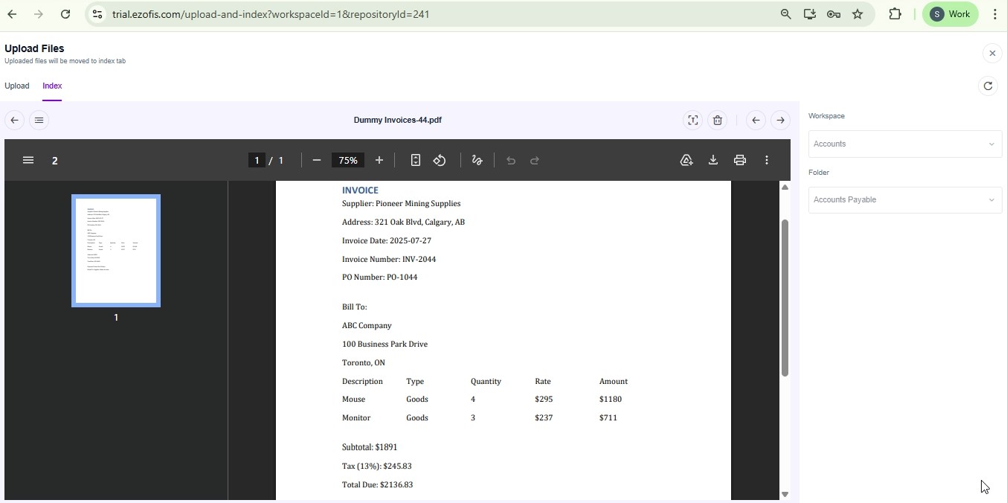Viewport: 1007px width, 503px height.
Task: Rotate the PDF page counterclockwise
Action: (440, 161)
